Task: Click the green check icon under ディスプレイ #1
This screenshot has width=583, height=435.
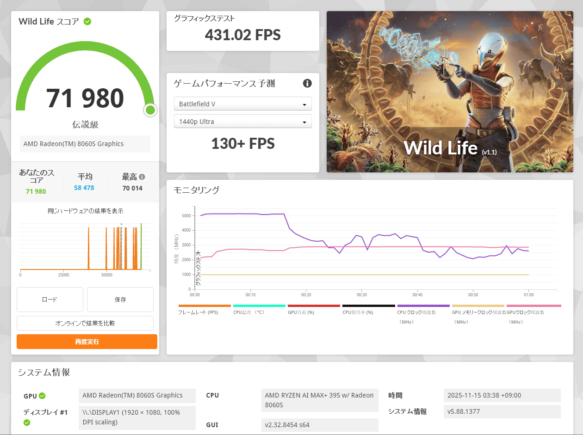Action: click(x=27, y=422)
